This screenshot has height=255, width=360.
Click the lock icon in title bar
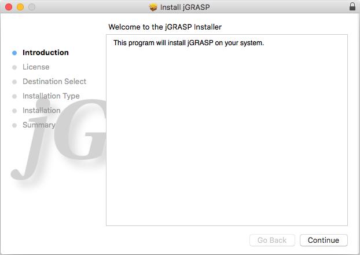pos(352,7)
